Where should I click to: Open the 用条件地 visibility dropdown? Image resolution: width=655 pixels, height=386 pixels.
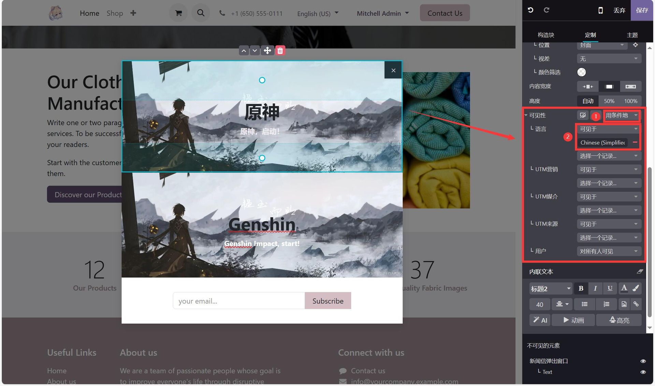(621, 115)
